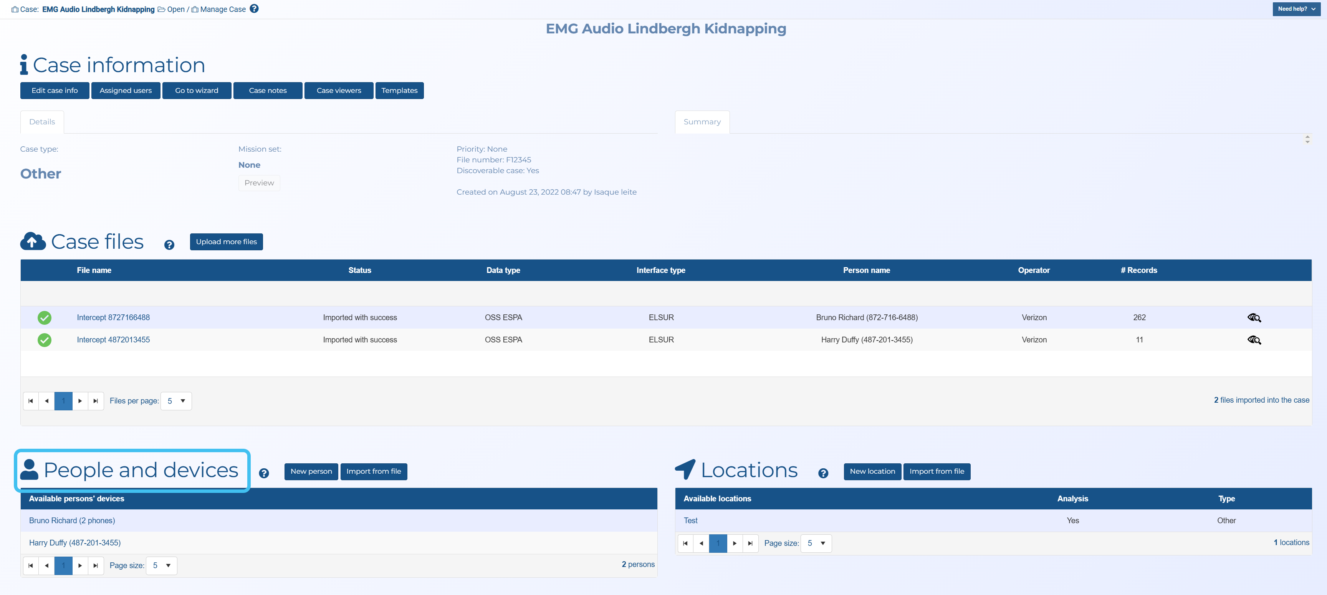Click summary panel scroll arrows
1327x595 pixels.
click(1307, 139)
